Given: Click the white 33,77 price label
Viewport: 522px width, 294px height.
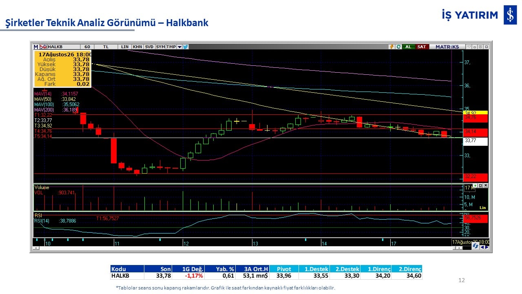Looking at the screenshot, I should (x=476, y=141).
